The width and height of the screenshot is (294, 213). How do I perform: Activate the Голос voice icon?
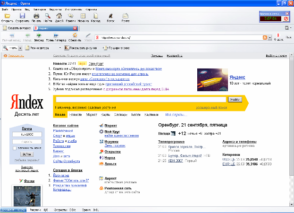point(110,16)
